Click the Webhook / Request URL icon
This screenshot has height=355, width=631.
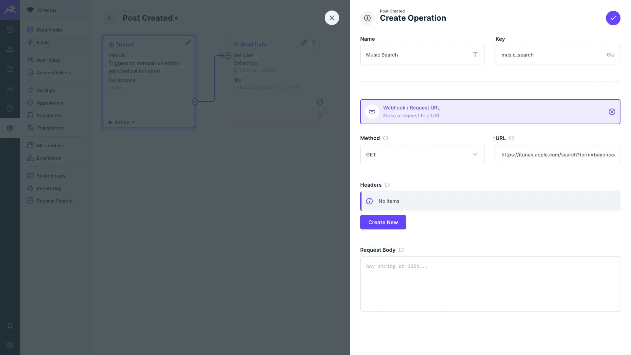(372, 112)
